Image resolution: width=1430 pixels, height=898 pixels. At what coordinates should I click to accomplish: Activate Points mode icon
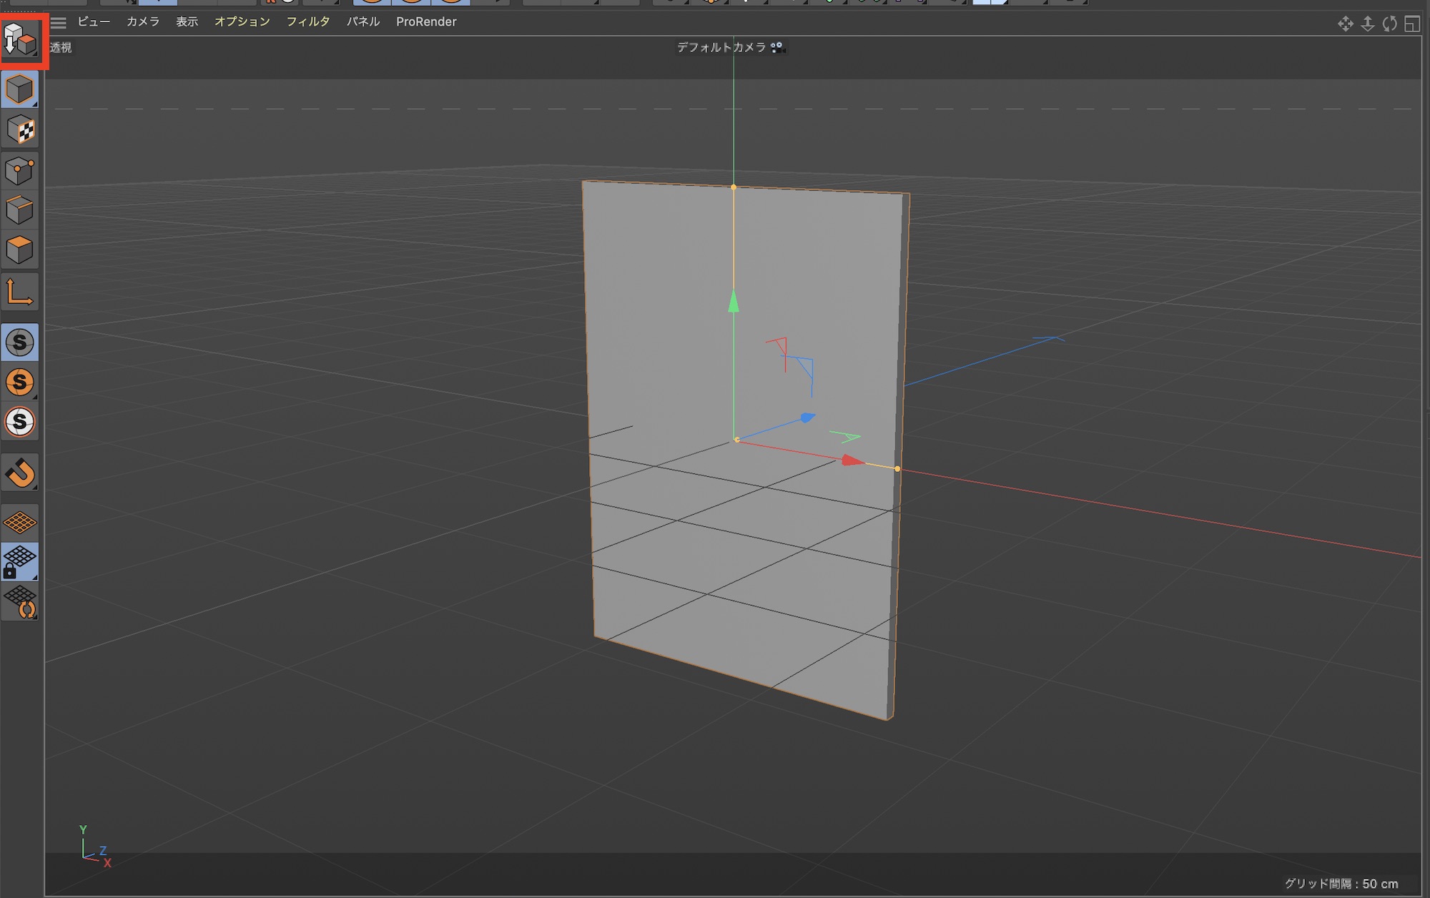(20, 171)
